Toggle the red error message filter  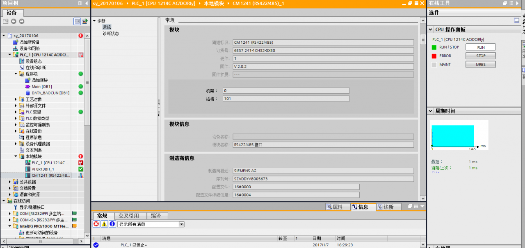(x=95, y=224)
